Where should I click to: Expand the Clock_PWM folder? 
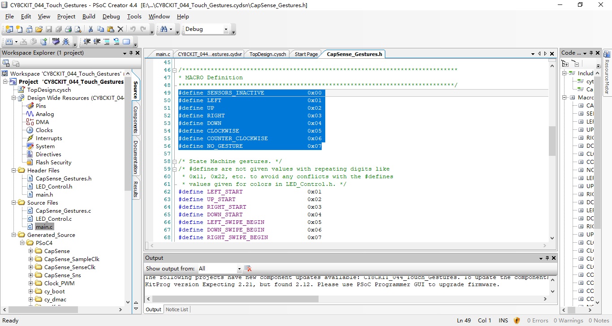(31, 283)
